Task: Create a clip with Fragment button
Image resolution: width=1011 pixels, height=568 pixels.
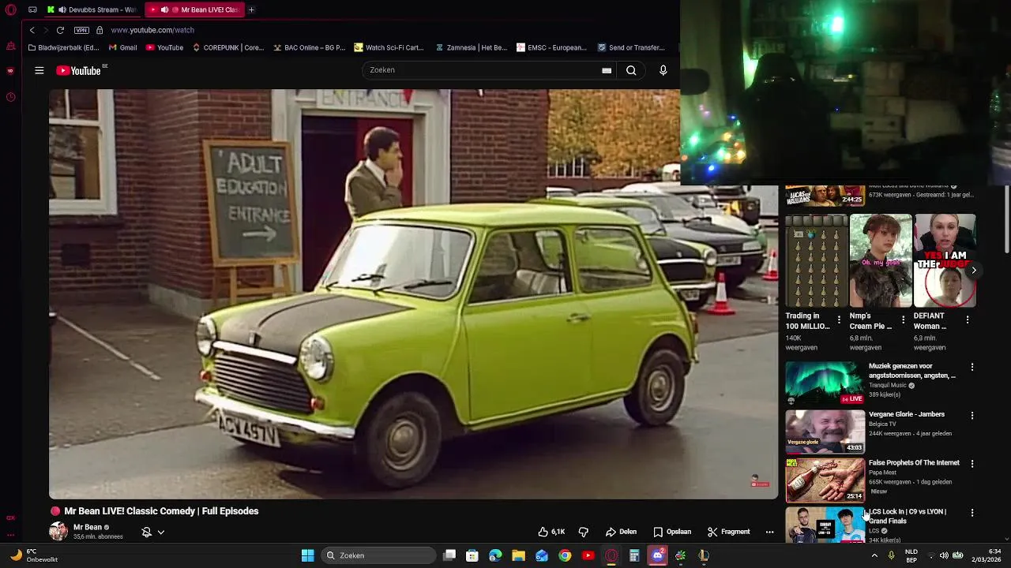Action: [728, 532]
